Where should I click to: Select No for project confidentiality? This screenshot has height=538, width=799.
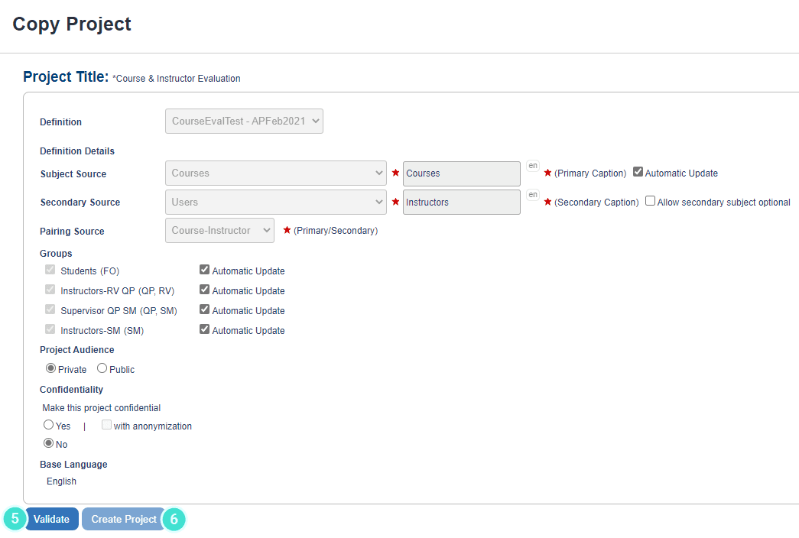[x=48, y=442]
